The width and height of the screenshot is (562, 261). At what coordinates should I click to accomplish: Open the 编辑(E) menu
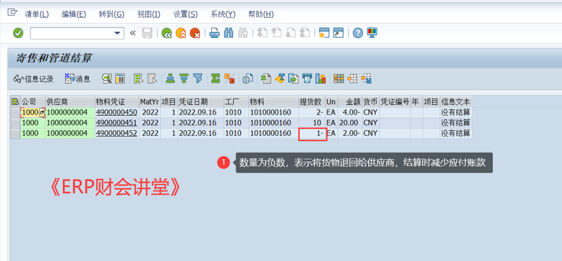pos(73,14)
